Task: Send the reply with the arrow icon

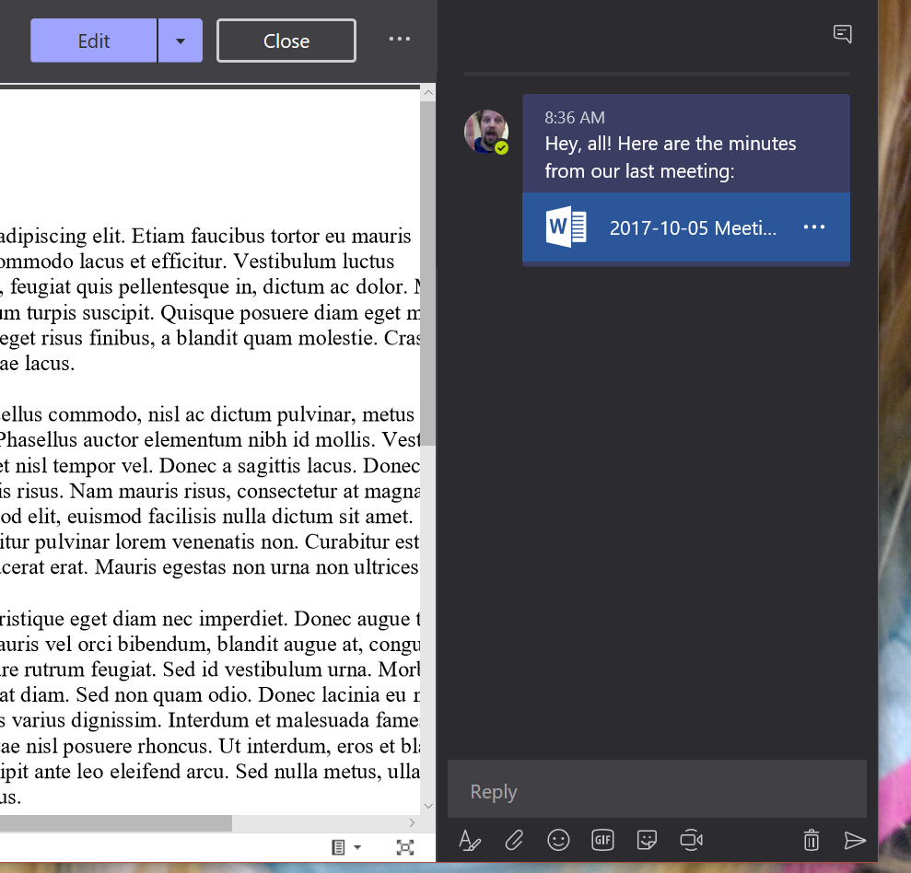Action: pyautogui.click(x=855, y=840)
